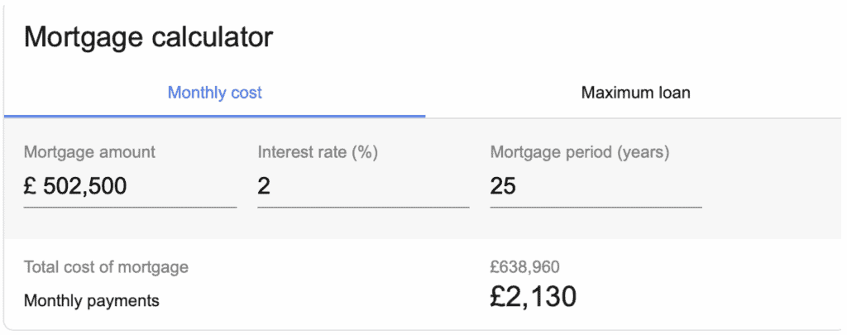
Task: Click the Mortgage amount label
Action: (x=89, y=152)
